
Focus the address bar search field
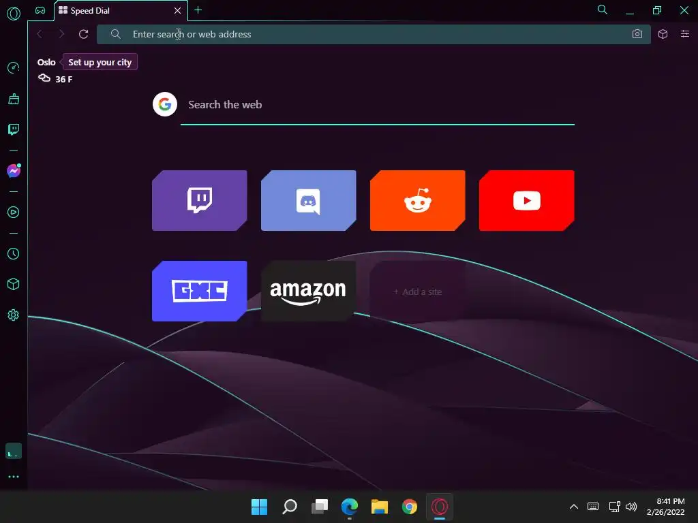pyautogui.click(x=374, y=34)
